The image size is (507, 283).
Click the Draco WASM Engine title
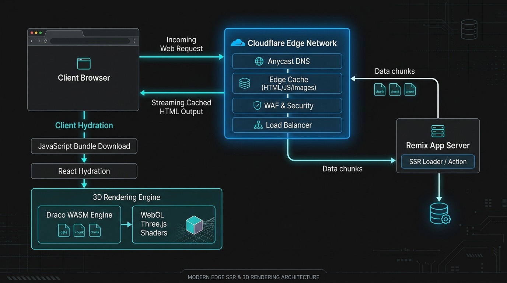point(79,215)
